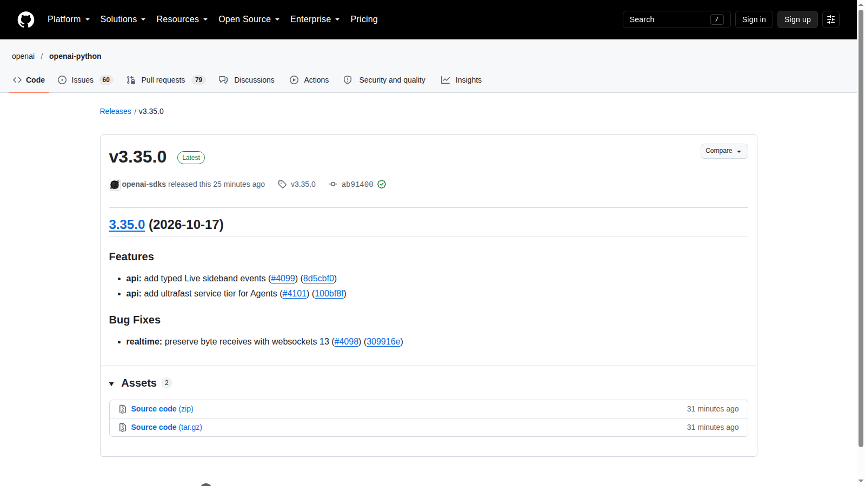
Task: Switch to the Discussions tab
Action: pyautogui.click(x=247, y=80)
